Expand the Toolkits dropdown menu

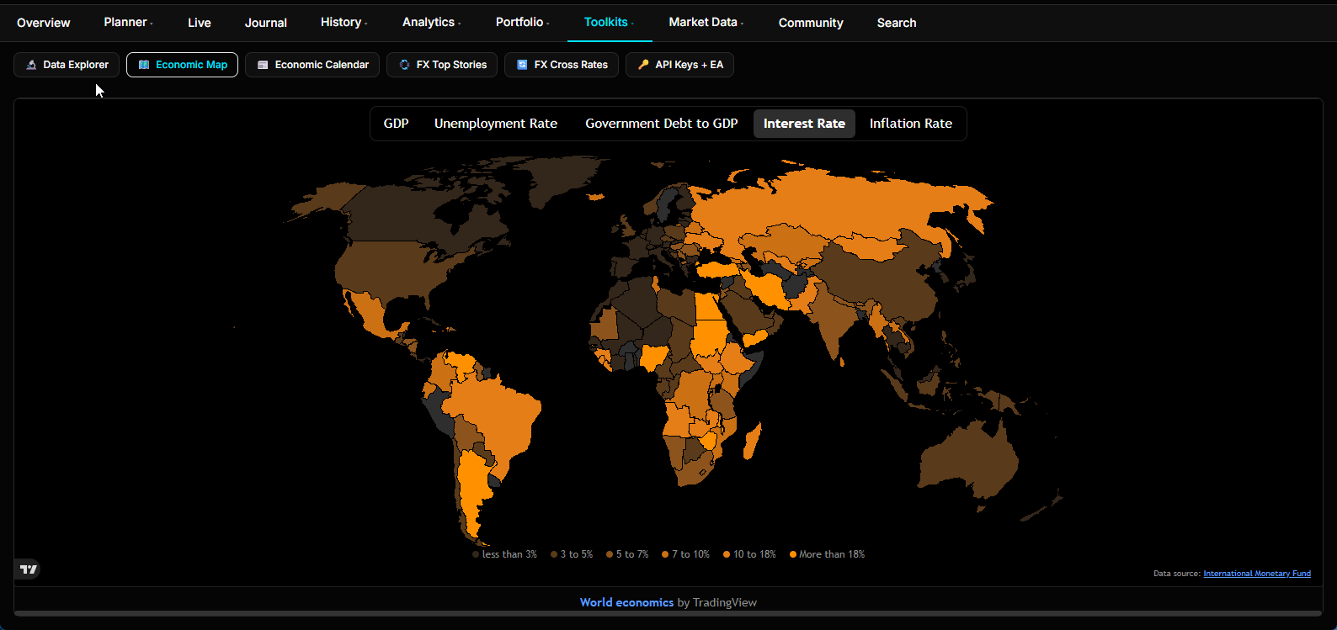[x=610, y=22]
